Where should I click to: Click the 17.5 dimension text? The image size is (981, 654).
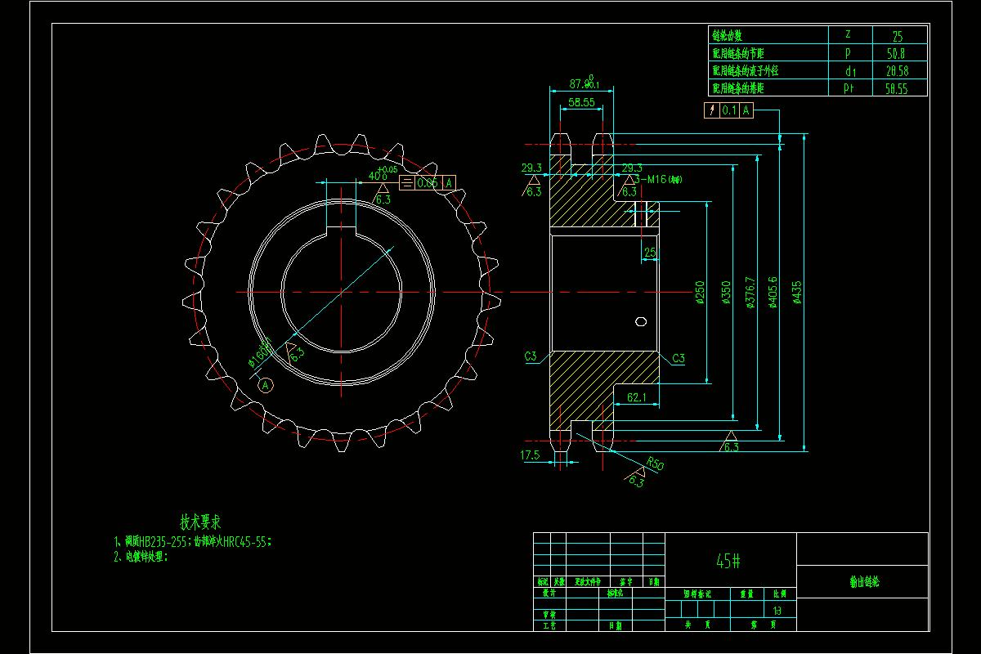(530, 455)
